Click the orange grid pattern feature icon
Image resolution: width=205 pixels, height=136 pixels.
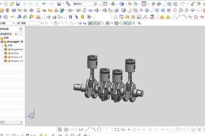pyautogui.click(x=50, y=10)
